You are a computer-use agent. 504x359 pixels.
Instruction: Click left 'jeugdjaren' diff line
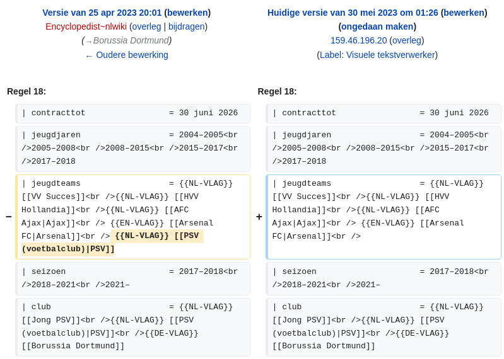132,149
